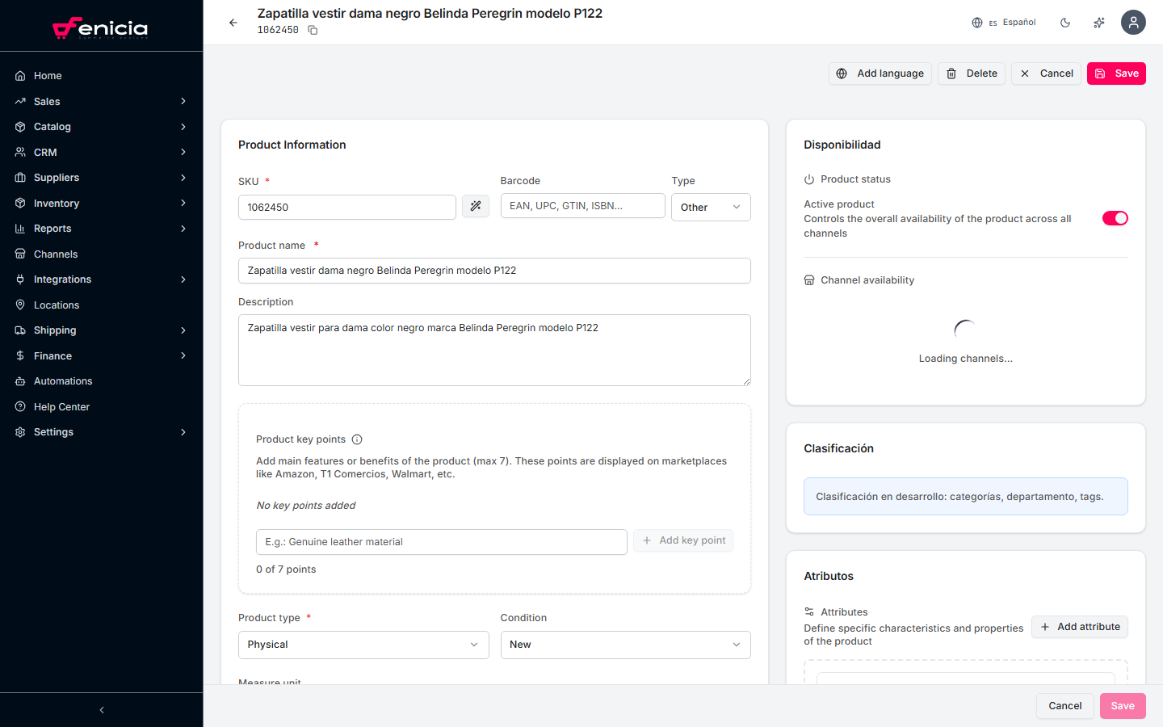
Task: Open the AI assistant sparkles icon
Action: [x=1098, y=23]
